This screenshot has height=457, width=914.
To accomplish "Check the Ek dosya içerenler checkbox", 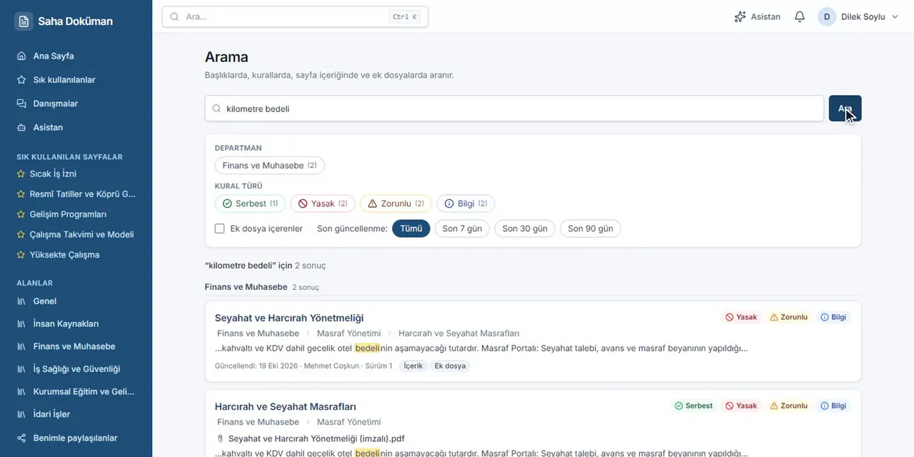I will pyautogui.click(x=220, y=228).
